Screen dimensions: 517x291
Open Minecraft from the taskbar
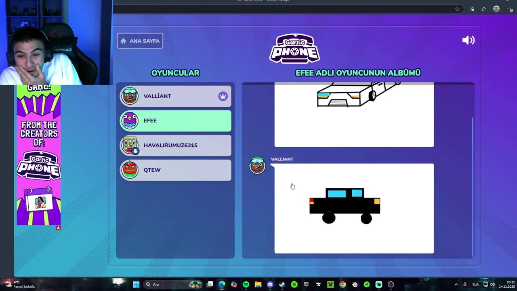[x=330, y=285]
